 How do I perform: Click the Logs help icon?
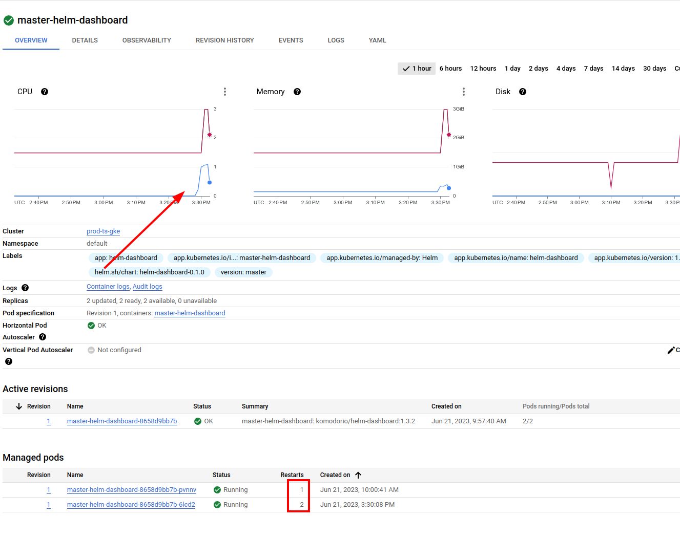tap(25, 288)
